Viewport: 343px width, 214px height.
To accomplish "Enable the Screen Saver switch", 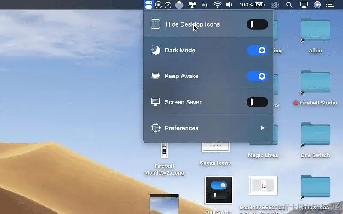I will pos(257,102).
